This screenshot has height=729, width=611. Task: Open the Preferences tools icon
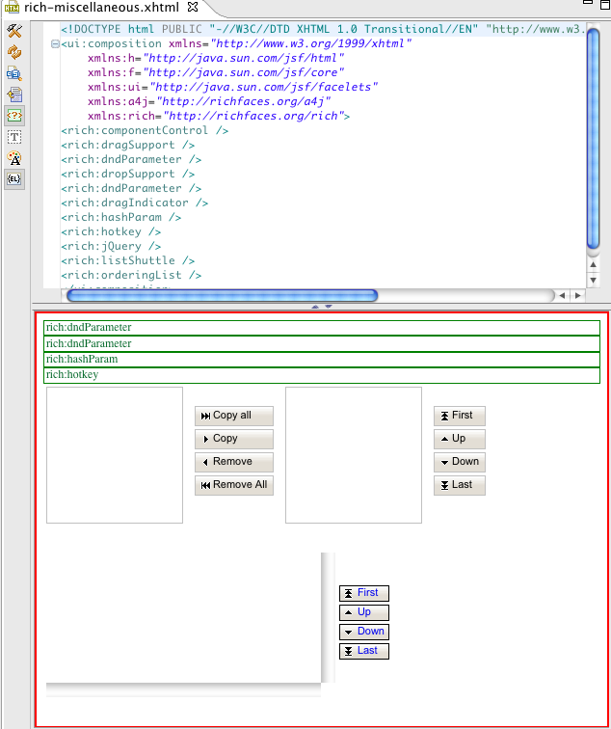click(14, 31)
